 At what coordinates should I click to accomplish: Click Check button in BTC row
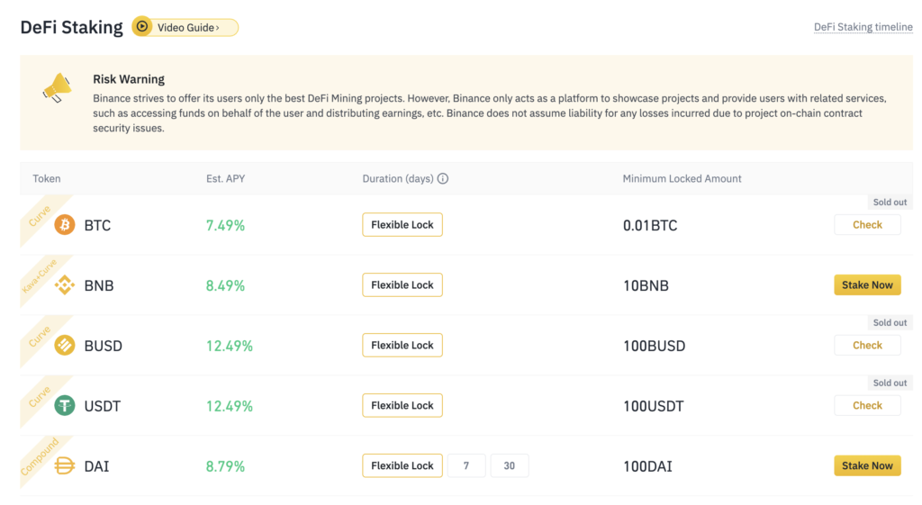pos(867,224)
